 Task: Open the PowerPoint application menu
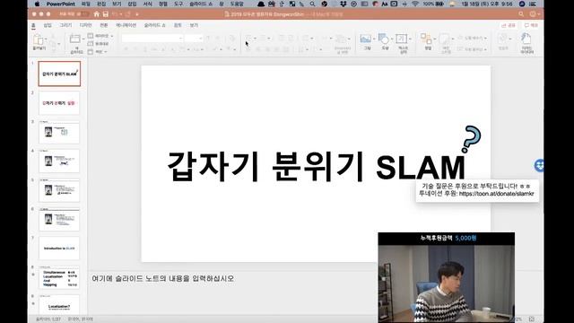(x=61, y=4)
